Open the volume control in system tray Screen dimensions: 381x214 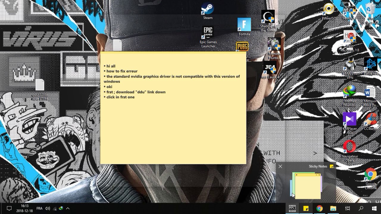48,208
